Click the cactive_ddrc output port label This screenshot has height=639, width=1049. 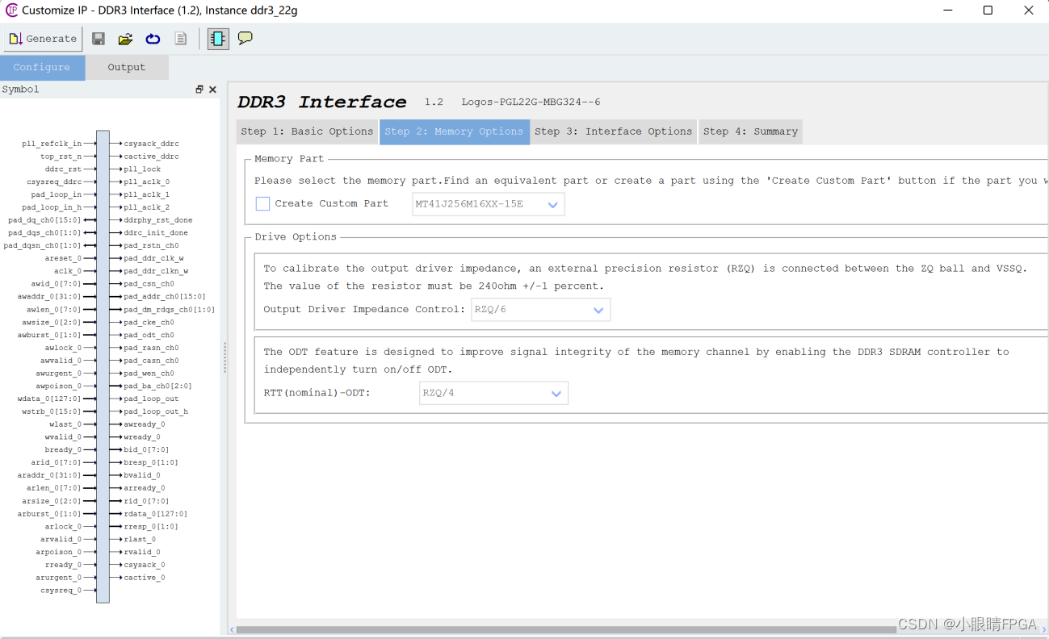(x=152, y=157)
